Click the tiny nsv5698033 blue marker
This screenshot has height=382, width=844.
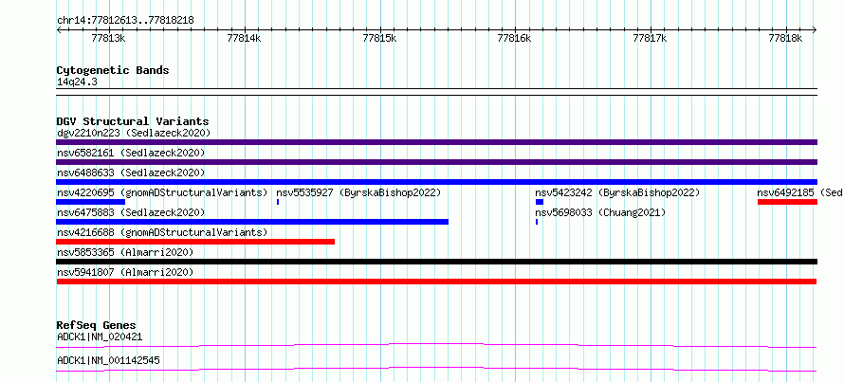click(537, 222)
